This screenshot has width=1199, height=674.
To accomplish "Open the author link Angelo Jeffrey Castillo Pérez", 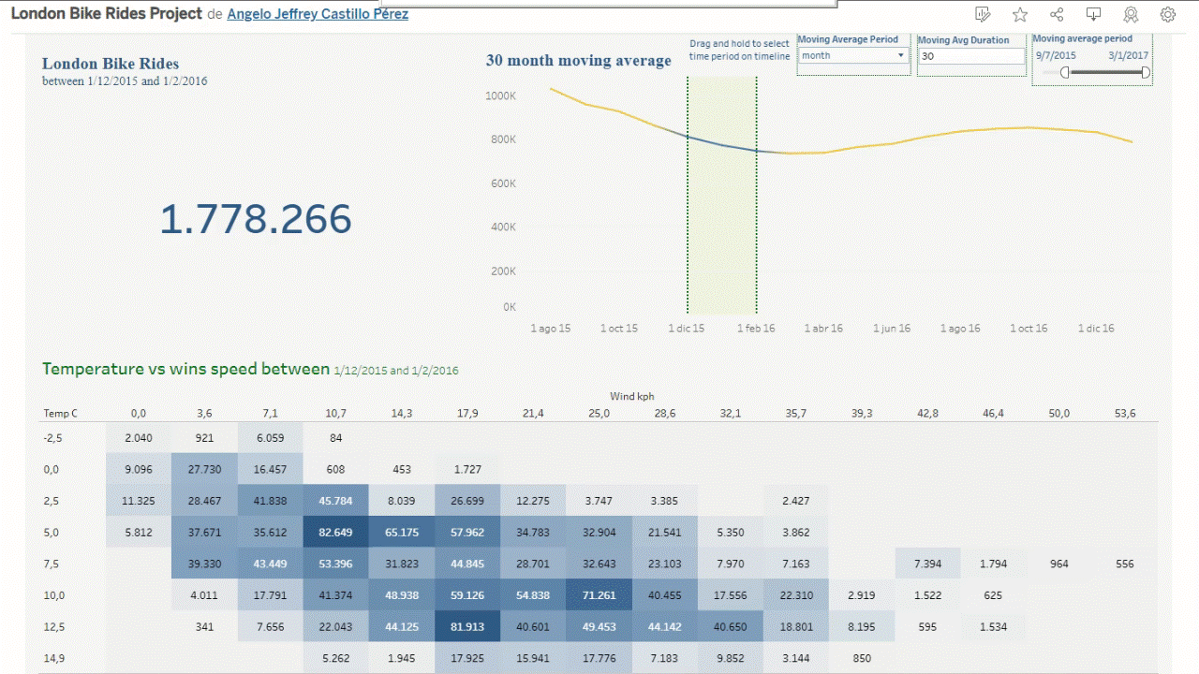I will (x=318, y=14).
